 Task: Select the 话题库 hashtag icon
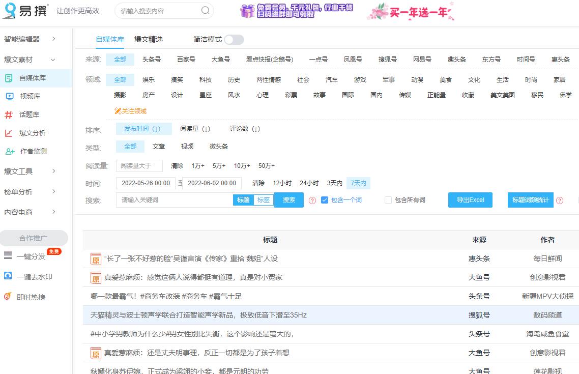pyautogui.click(x=9, y=114)
